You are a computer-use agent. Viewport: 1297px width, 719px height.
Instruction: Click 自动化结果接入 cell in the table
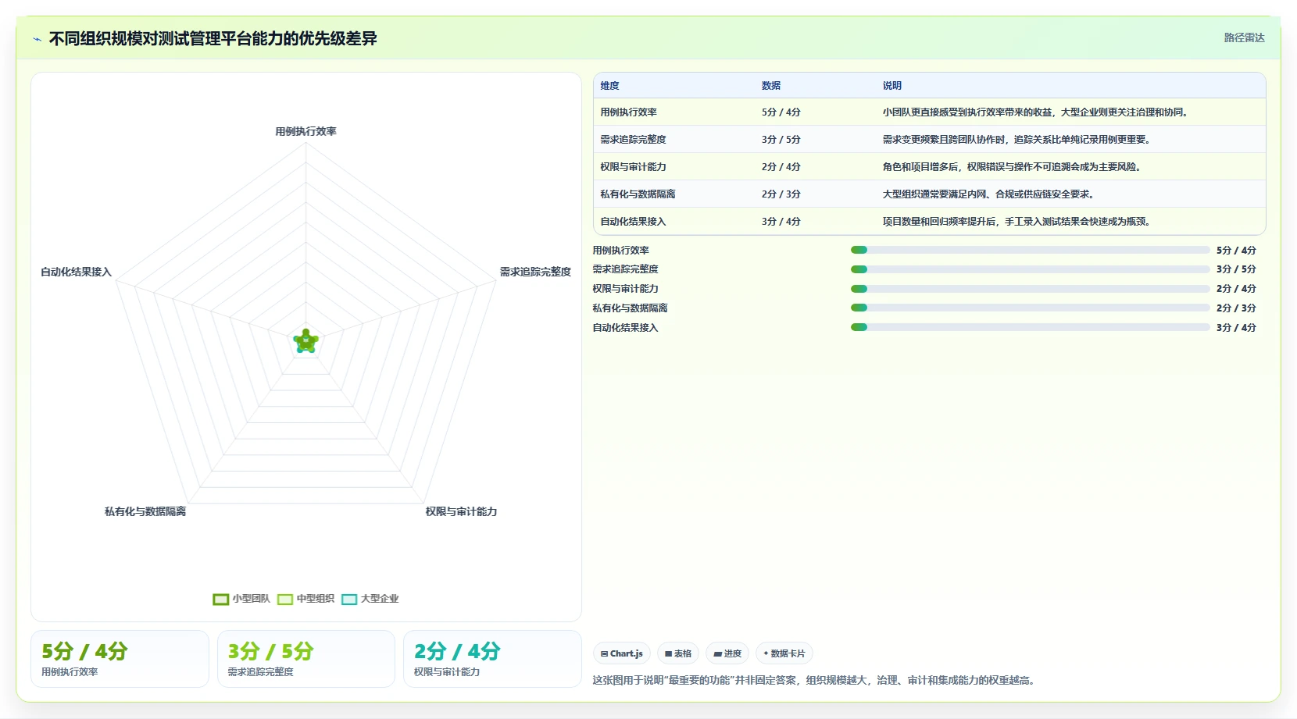coord(633,222)
